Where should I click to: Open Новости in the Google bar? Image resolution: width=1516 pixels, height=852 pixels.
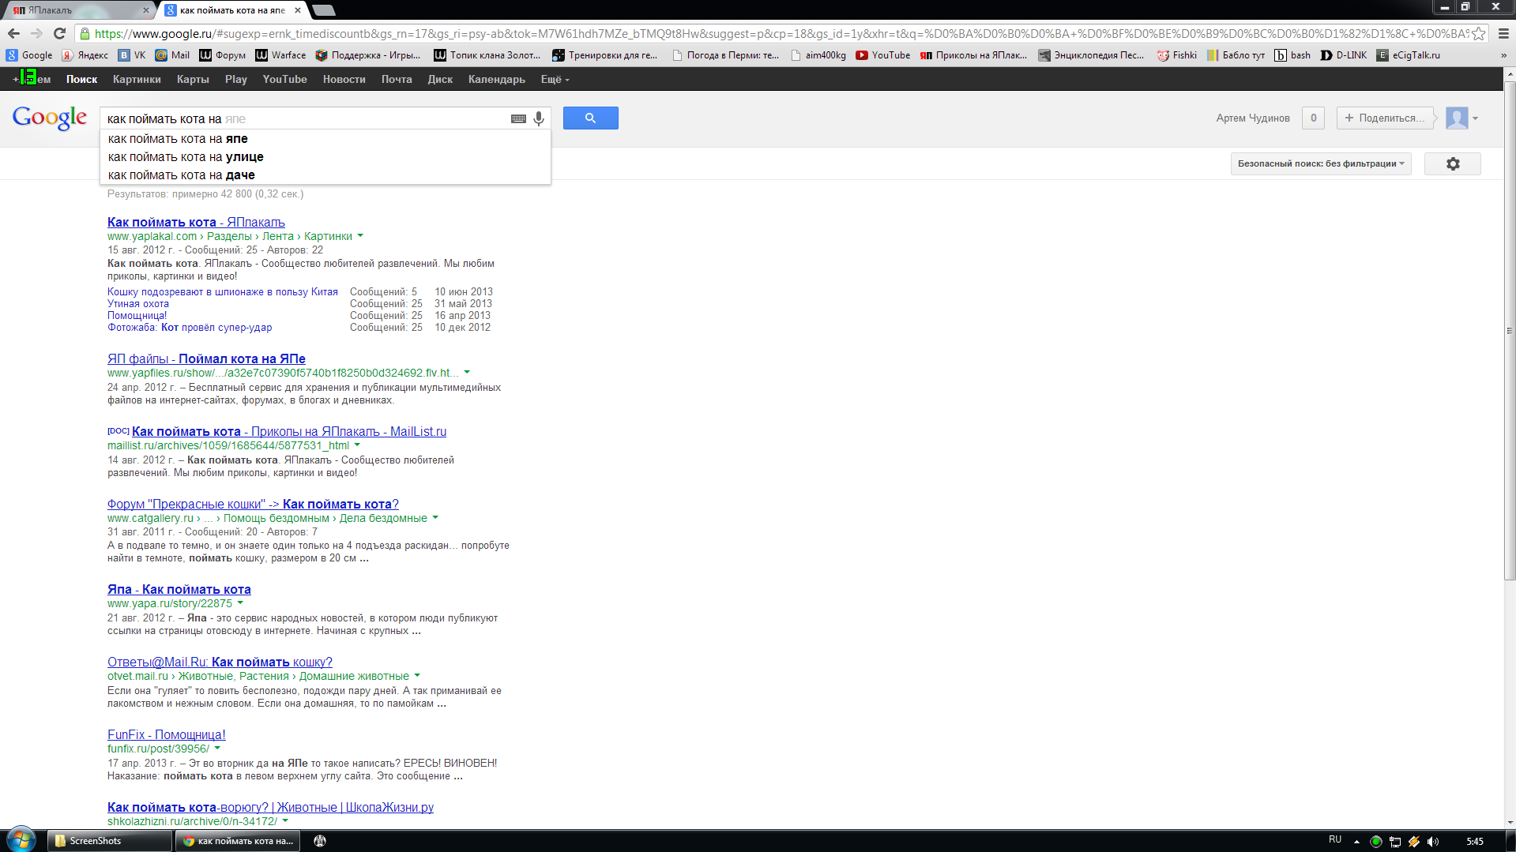344,80
